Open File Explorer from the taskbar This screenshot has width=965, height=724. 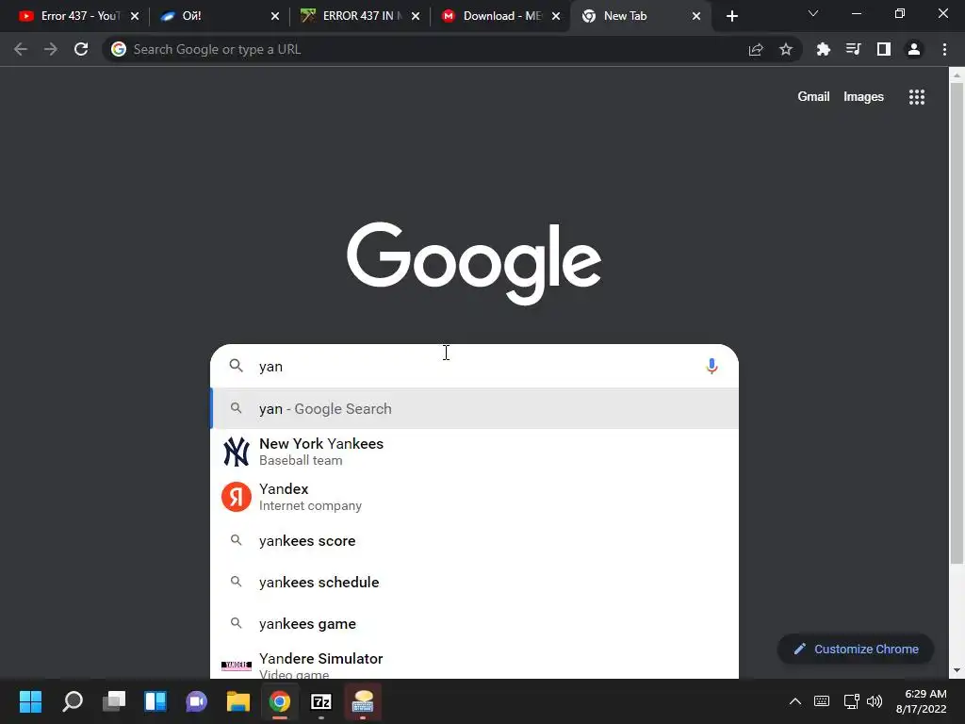coord(238,701)
